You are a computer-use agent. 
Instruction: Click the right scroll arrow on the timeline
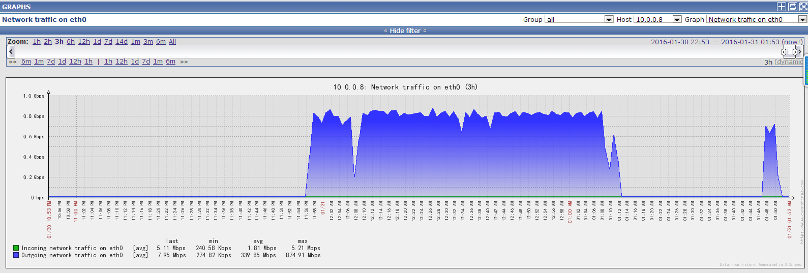(x=799, y=51)
